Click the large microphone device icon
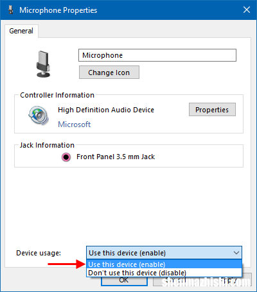This screenshot has width=257, height=292. tap(43, 64)
